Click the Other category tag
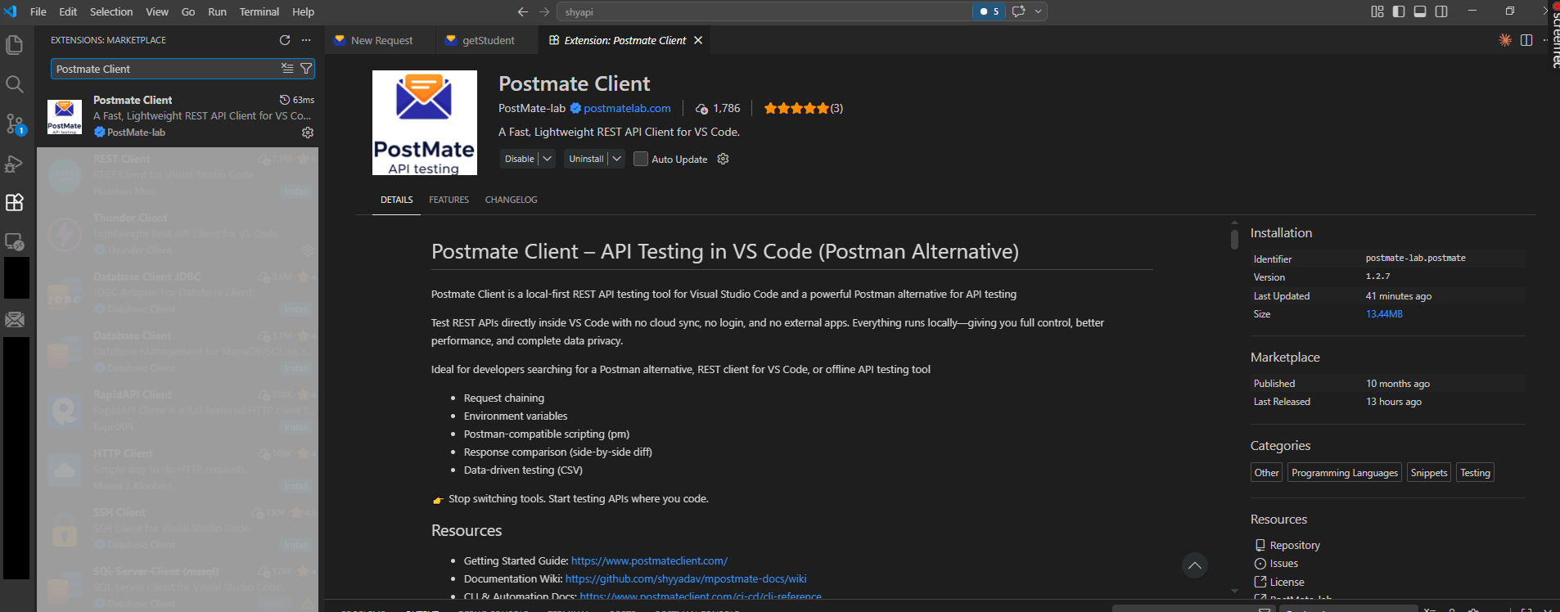The height and width of the screenshot is (612, 1560). pyautogui.click(x=1266, y=473)
